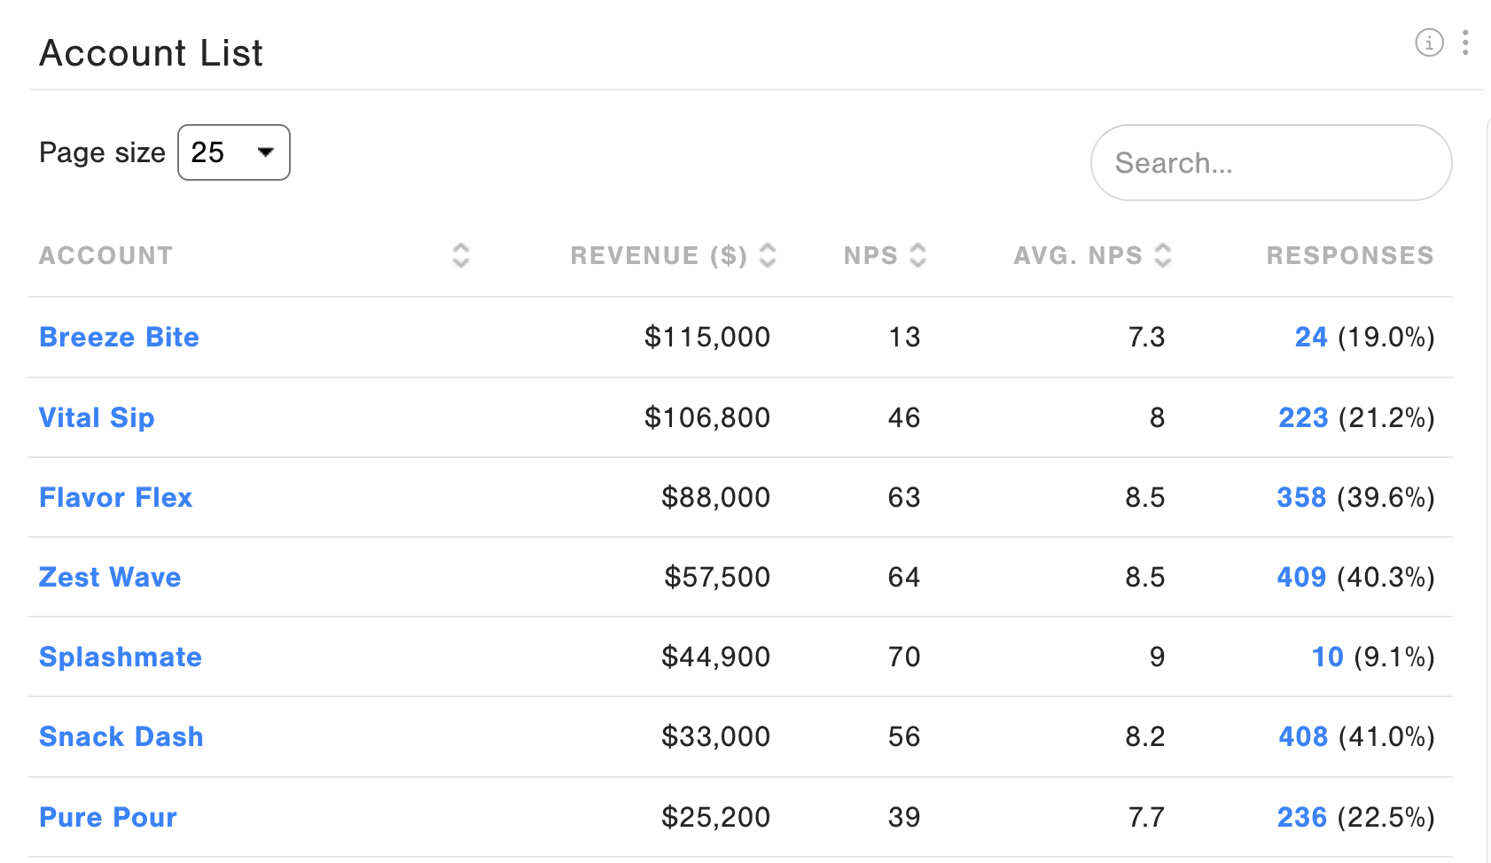Open the Zest Wave account
Screen dimensions: 1491x863
click(110, 577)
